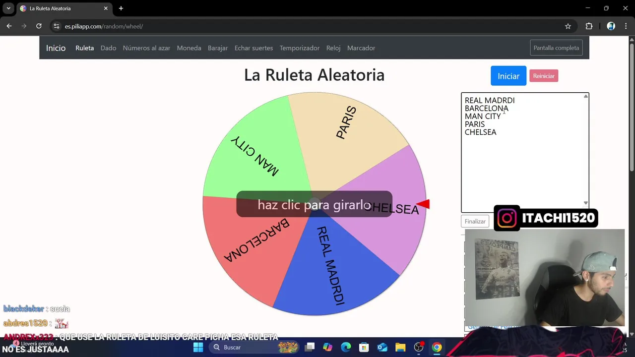
Task: Click the page vertical scrollbar thumb
Action: point(632,107)
